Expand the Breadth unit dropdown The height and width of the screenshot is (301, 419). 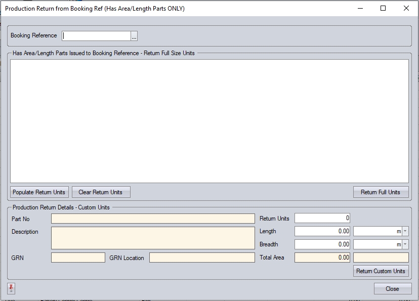(405, 244)
